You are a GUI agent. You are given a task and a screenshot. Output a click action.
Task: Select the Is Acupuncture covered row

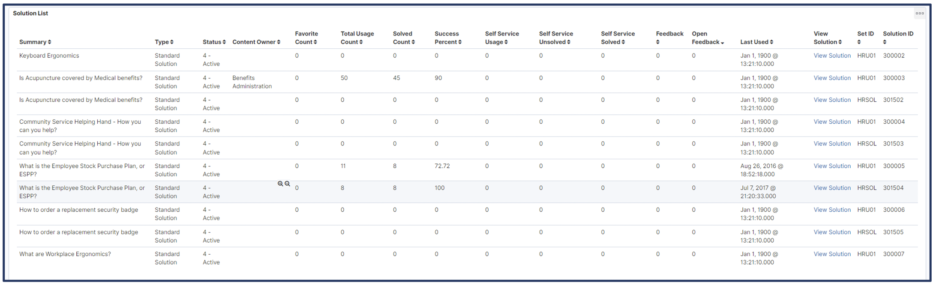81,78
